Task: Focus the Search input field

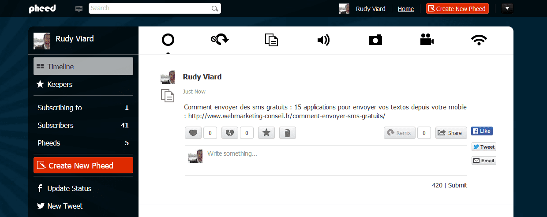Action: [155, 8]
